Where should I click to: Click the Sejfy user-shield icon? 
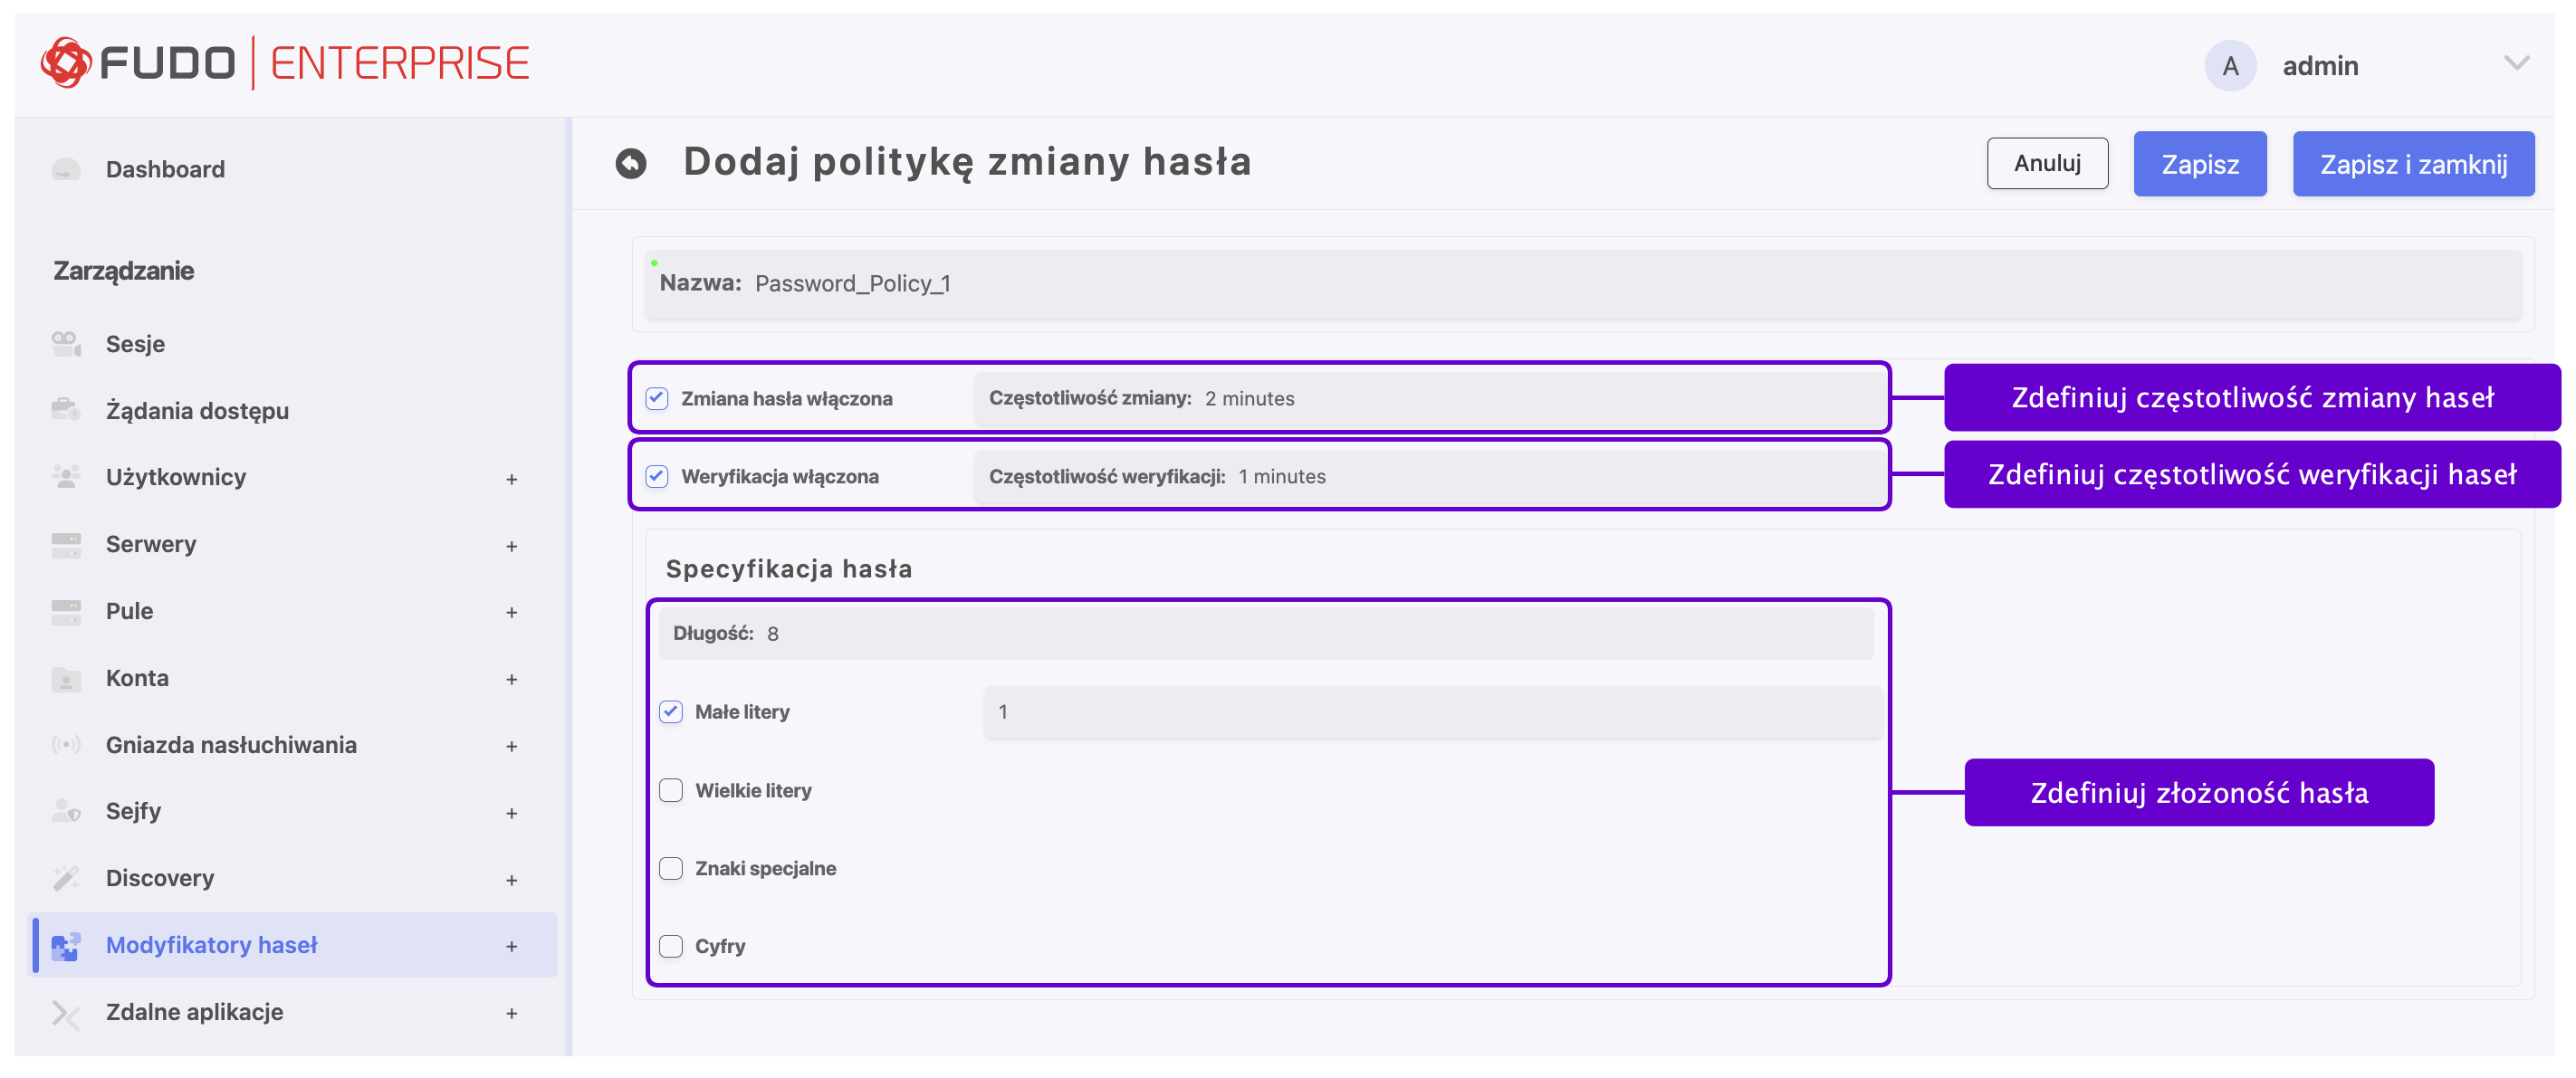point(66,811)
